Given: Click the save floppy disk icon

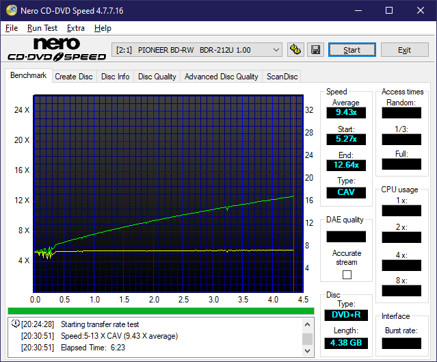Looking at the screenshot, I should click(315, 50).
